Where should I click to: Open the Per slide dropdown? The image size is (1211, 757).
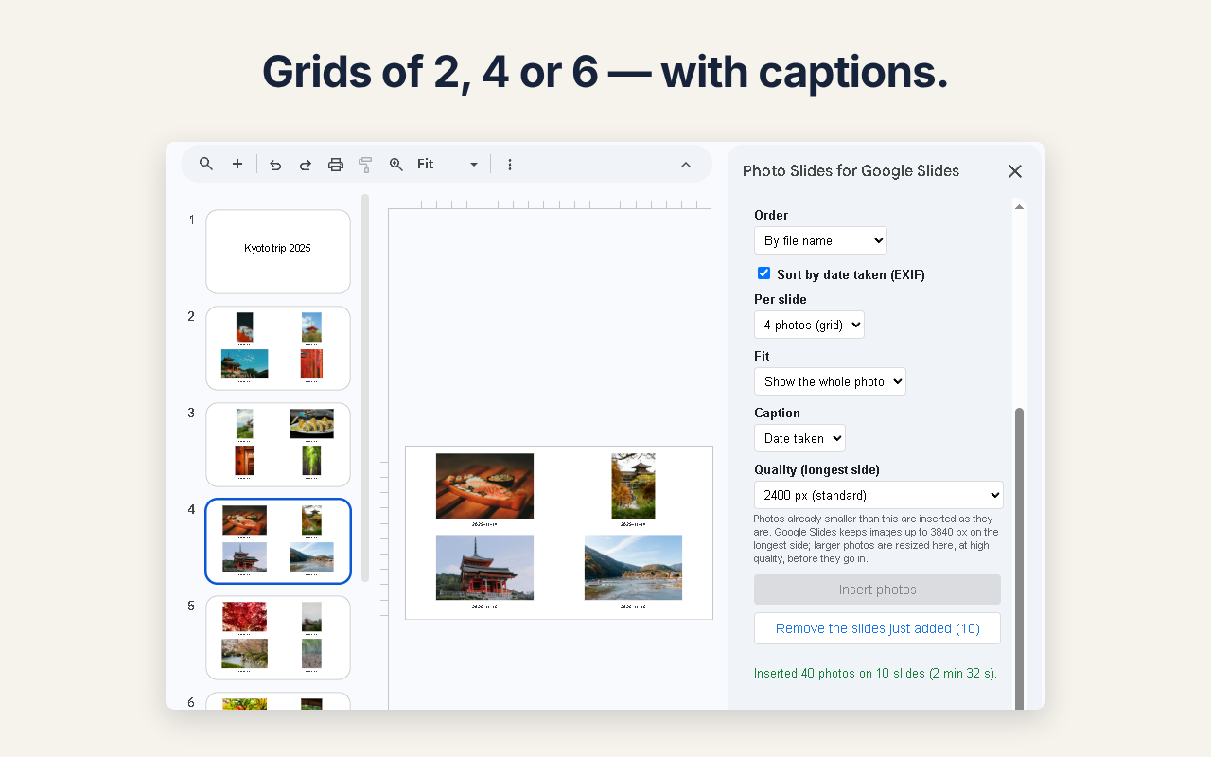click(809, 325)
